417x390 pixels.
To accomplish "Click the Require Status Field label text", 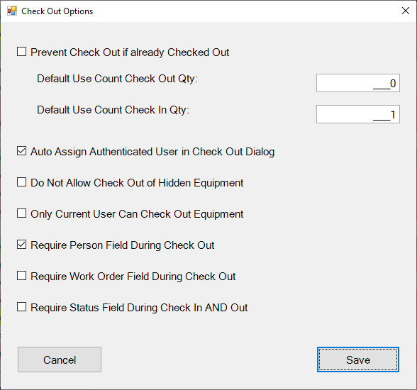I will coord(139,308).
